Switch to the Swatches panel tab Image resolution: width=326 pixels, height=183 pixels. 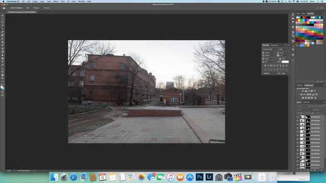(x=310, y=14)
